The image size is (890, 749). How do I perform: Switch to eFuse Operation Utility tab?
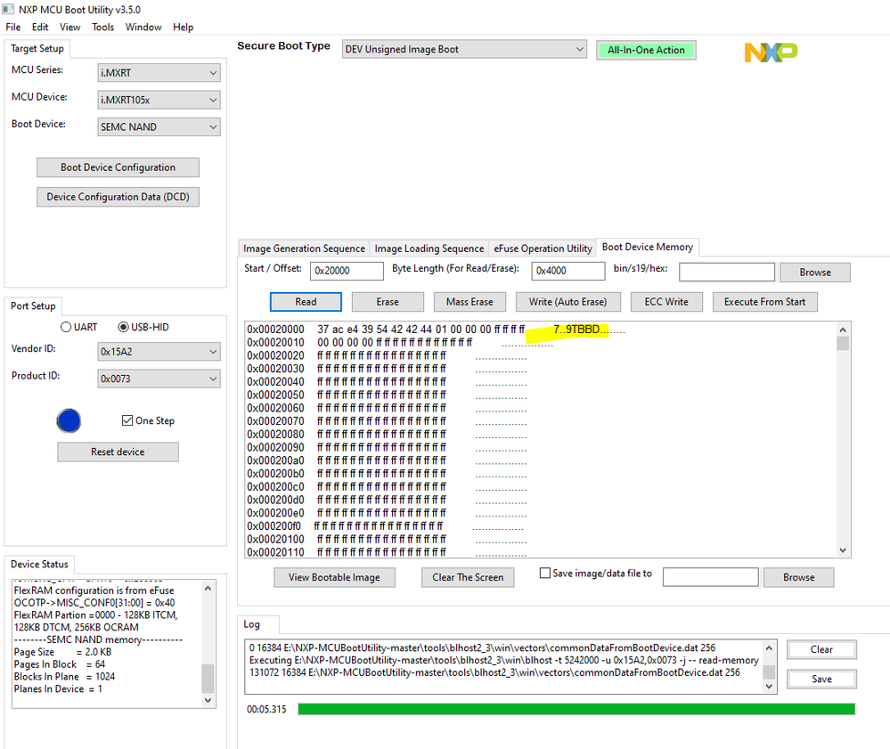[x=543, y=248]
